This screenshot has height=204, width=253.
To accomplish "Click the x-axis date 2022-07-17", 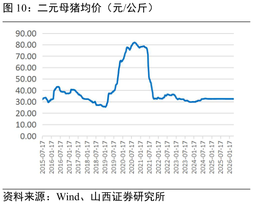I will [x=167, y=157].
